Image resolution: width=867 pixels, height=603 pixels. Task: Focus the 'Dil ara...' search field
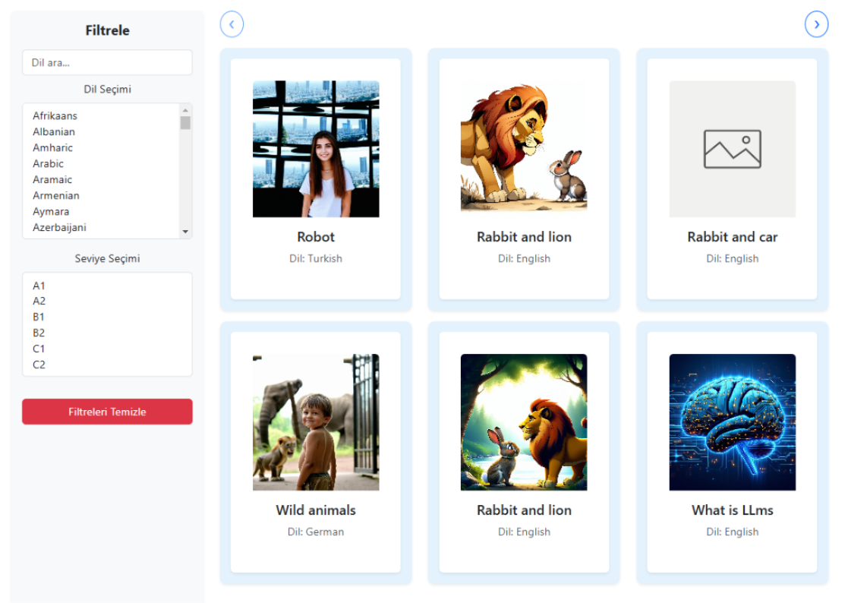coord(107,62)
